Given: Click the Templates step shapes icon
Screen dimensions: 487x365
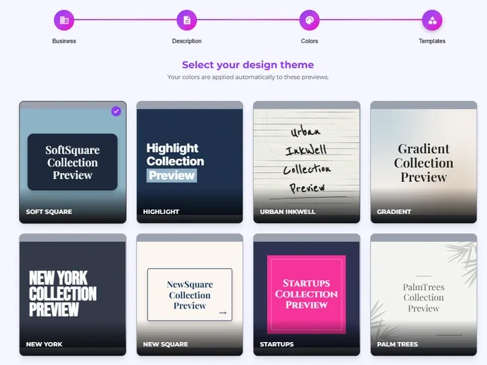Looking at the screenshot, I should pos(432,20).
